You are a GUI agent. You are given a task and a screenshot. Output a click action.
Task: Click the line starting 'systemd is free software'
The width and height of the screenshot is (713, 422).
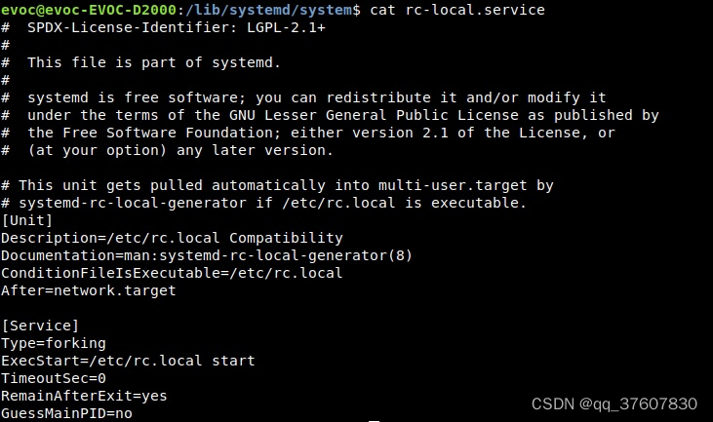tap(316, 97)
